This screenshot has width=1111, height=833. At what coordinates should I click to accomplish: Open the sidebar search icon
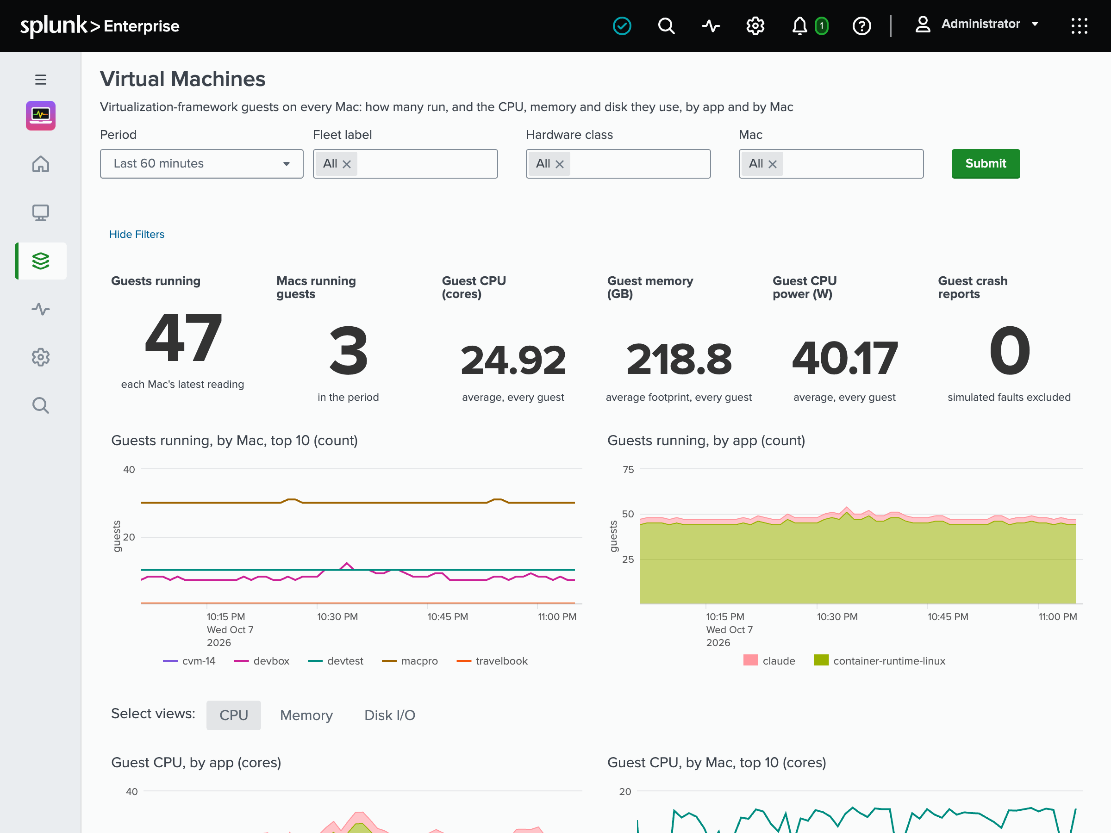(41, 405)
